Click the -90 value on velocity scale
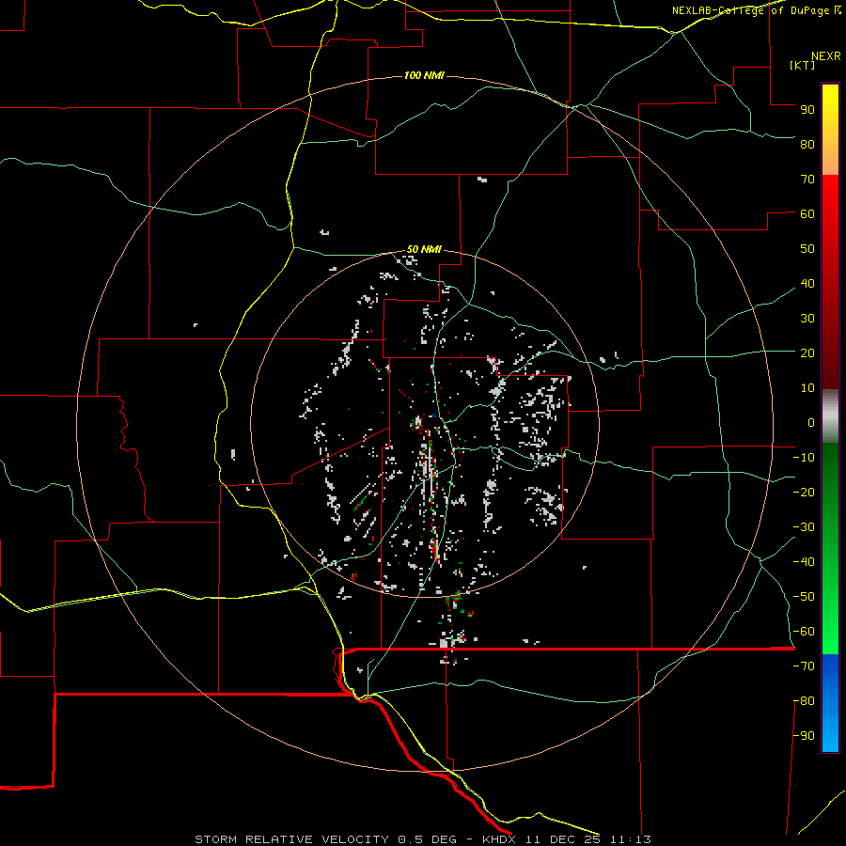The image size is (846, 846). [804, 736]
